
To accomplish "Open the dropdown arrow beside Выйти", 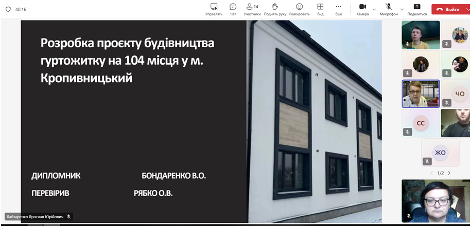I will [x=467, y=9].
